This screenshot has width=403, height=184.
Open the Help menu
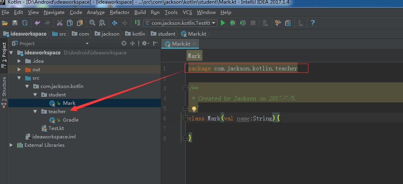pyautogui.click(x=226, y=12)
